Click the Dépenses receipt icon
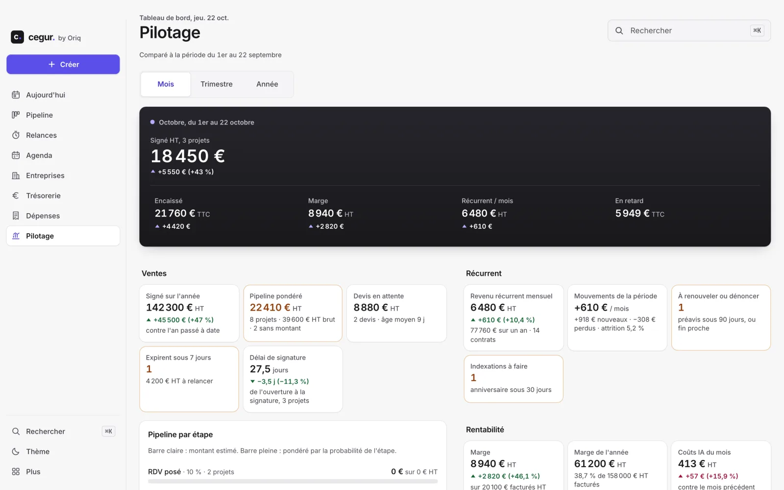The image size is (784, 490). pyautogui.click(x=16, y=216)
